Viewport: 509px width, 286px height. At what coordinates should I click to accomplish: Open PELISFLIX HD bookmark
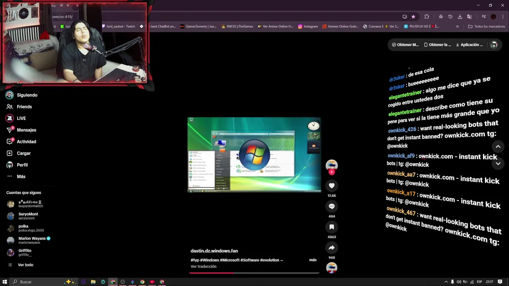tap(422, 27)
